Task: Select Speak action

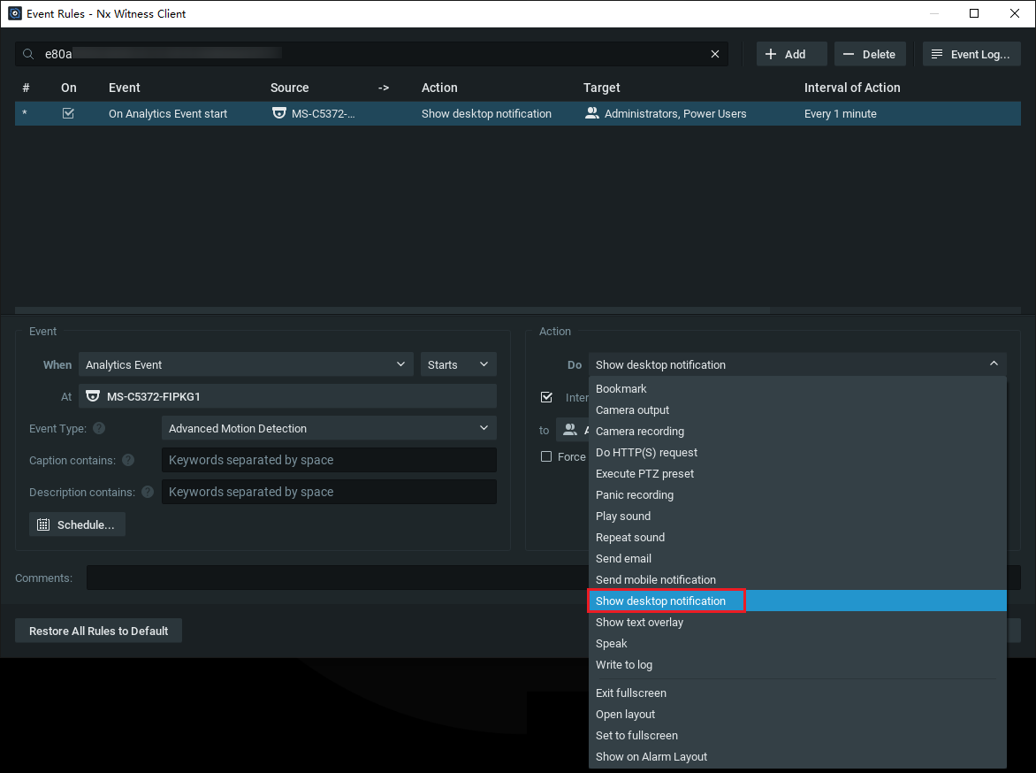Action: click(797, 643)
